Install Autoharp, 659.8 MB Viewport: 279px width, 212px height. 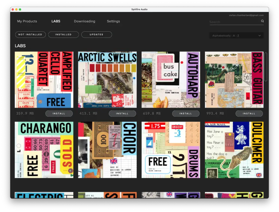(186, 113)
